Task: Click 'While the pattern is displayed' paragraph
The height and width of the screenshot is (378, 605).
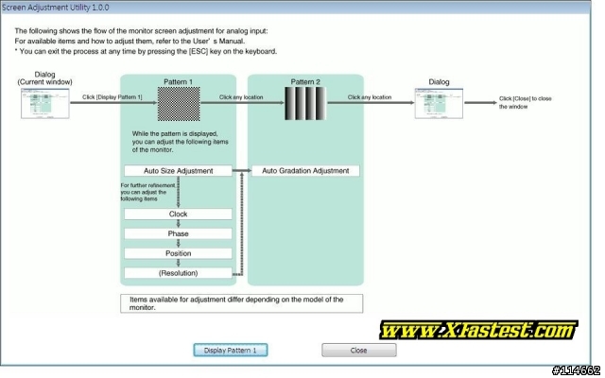Action: tap(181, 142)
